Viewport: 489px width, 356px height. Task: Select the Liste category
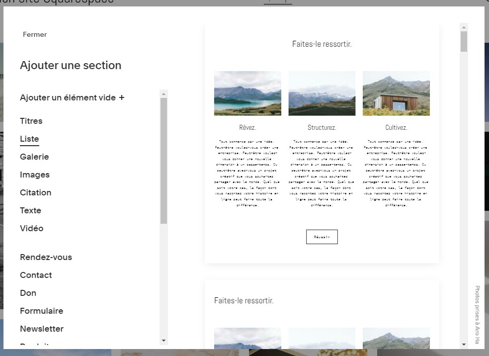[x=29, y=139]
